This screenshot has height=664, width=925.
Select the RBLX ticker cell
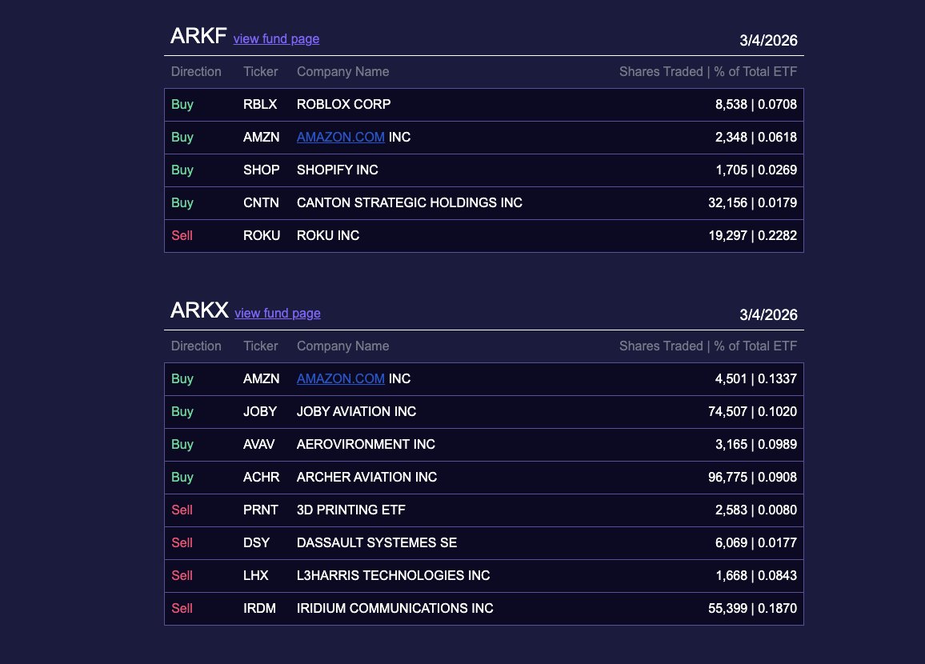tap(259, 104)
